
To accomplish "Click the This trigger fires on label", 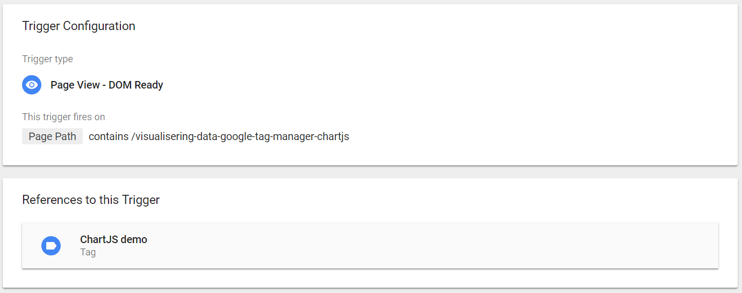I will 63,117.
